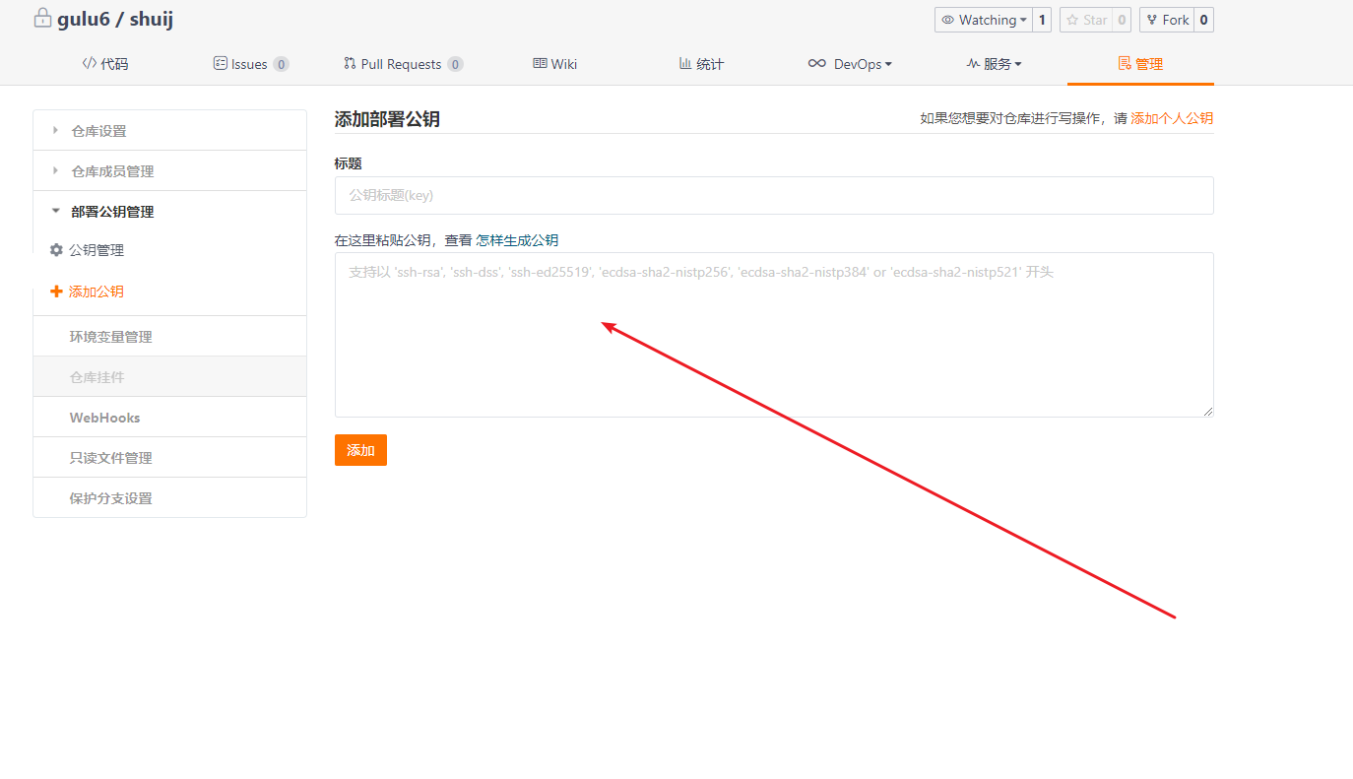
Task: Switch to the 代码 tab
Action: click(x=104, y=64)
